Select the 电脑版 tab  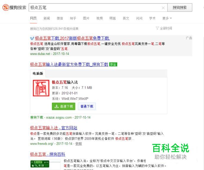tap(38, 73)
